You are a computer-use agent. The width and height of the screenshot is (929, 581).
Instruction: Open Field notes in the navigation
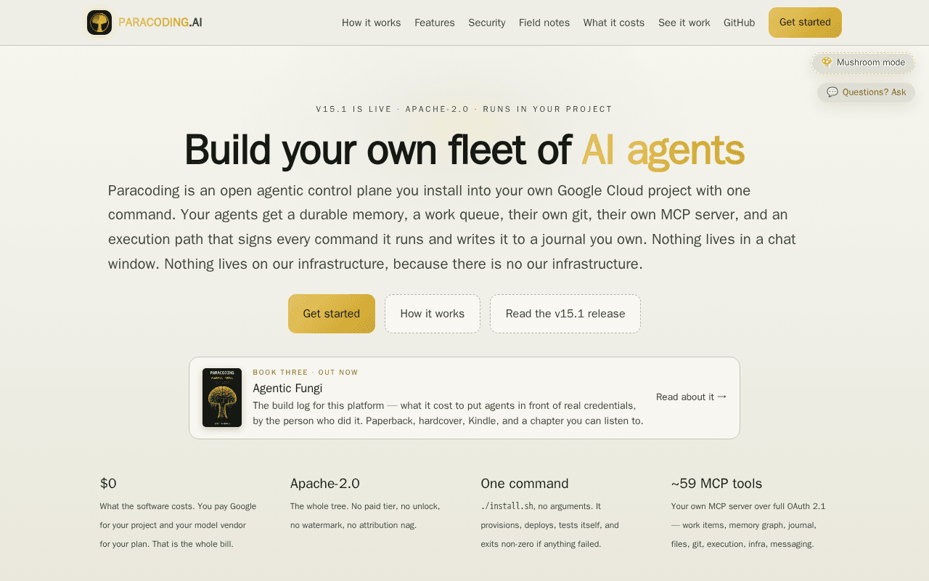click(544, 23)
